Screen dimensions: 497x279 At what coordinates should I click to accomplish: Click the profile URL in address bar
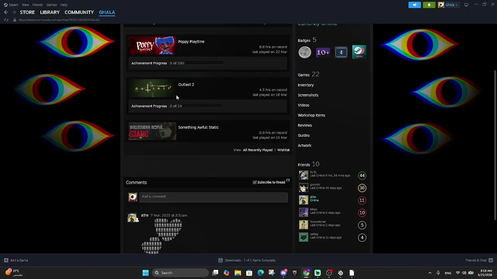[59, 20]
